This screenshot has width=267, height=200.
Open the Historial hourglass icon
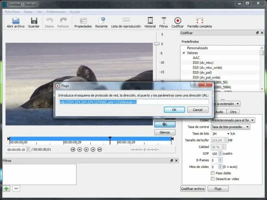pyautogui.click(x=150, y=21)
